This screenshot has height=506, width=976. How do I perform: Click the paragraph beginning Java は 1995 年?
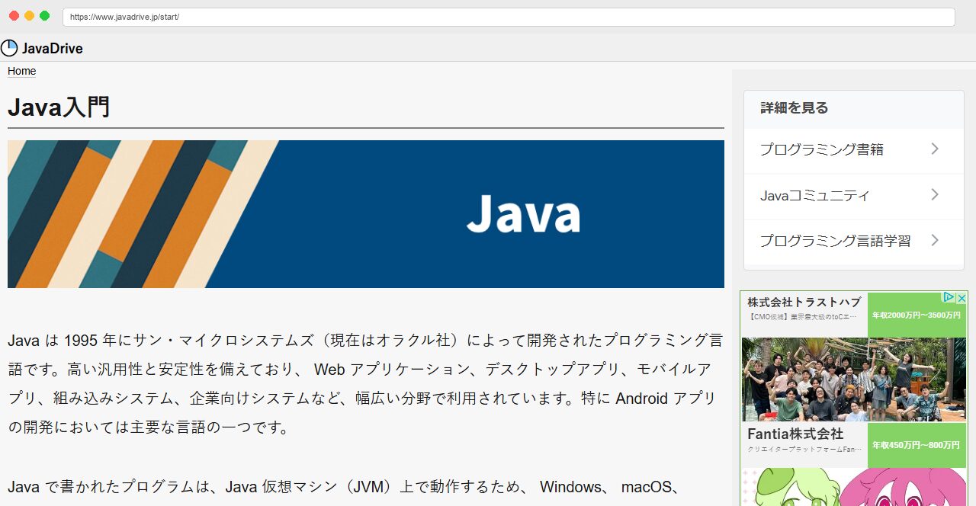[365, 384]
